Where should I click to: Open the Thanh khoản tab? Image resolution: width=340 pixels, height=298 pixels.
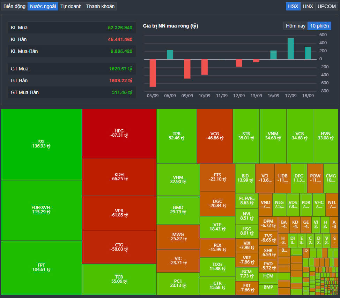click(100, 6)
